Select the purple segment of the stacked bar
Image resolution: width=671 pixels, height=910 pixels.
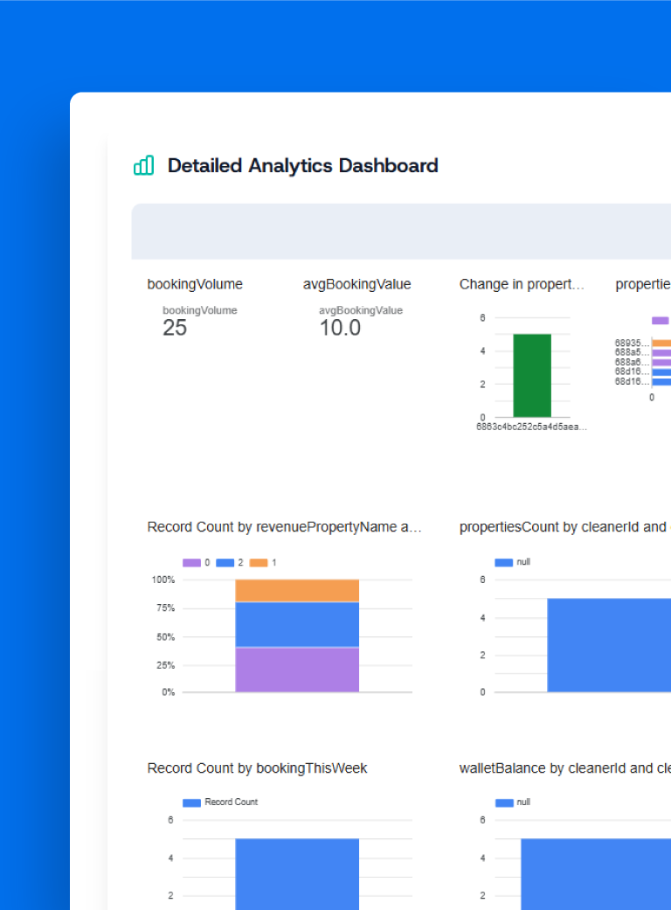pos(297,670)
